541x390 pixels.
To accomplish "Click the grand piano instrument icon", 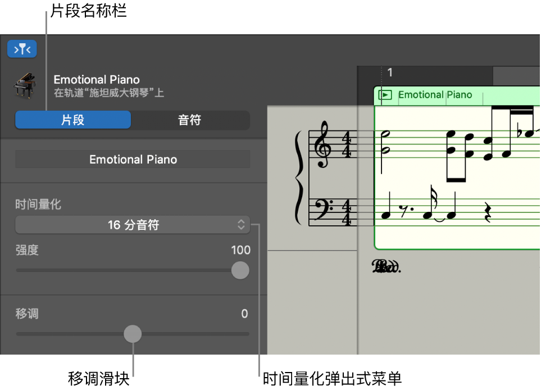I will pyautogui.click(x=25, y=85).
